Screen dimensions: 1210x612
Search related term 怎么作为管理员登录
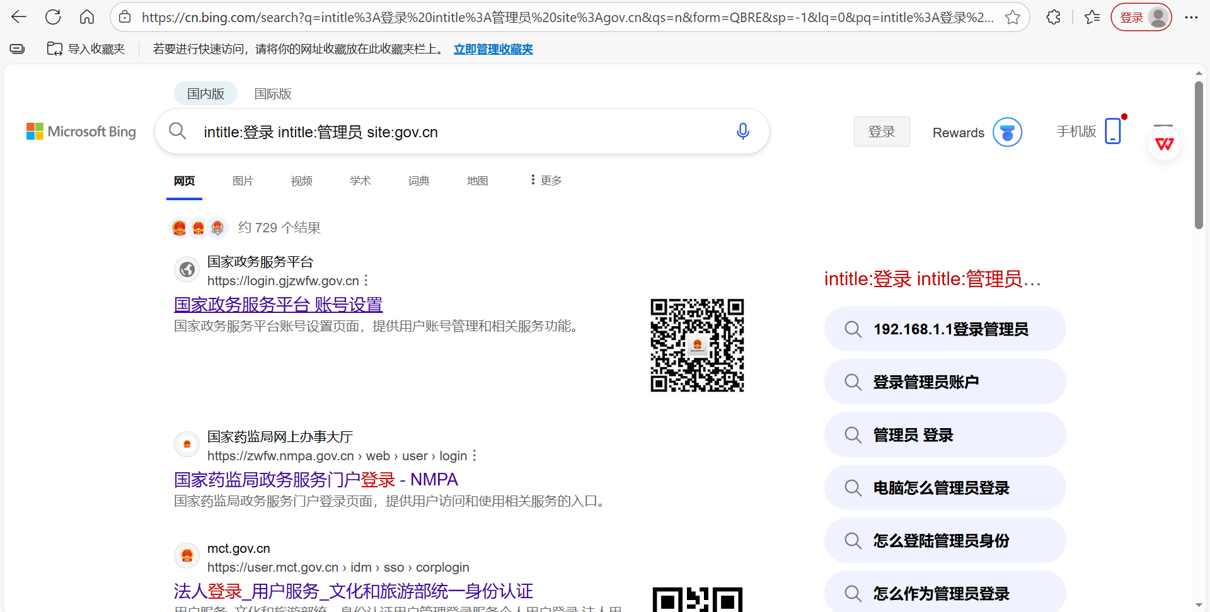[x=945, y=592]
